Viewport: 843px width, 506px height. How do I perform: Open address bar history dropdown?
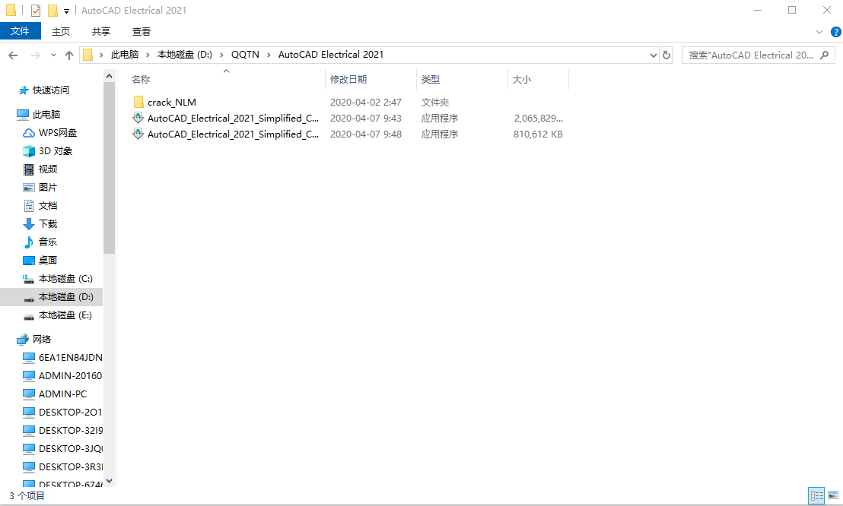(654, 55)
